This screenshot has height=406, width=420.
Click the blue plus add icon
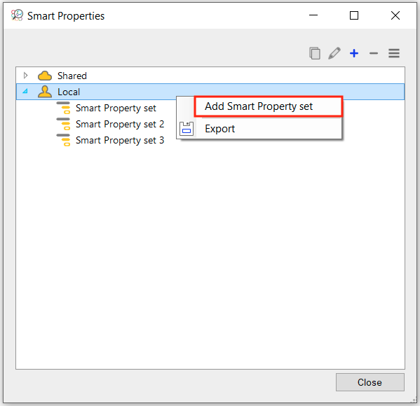click(x=354, y=53)
